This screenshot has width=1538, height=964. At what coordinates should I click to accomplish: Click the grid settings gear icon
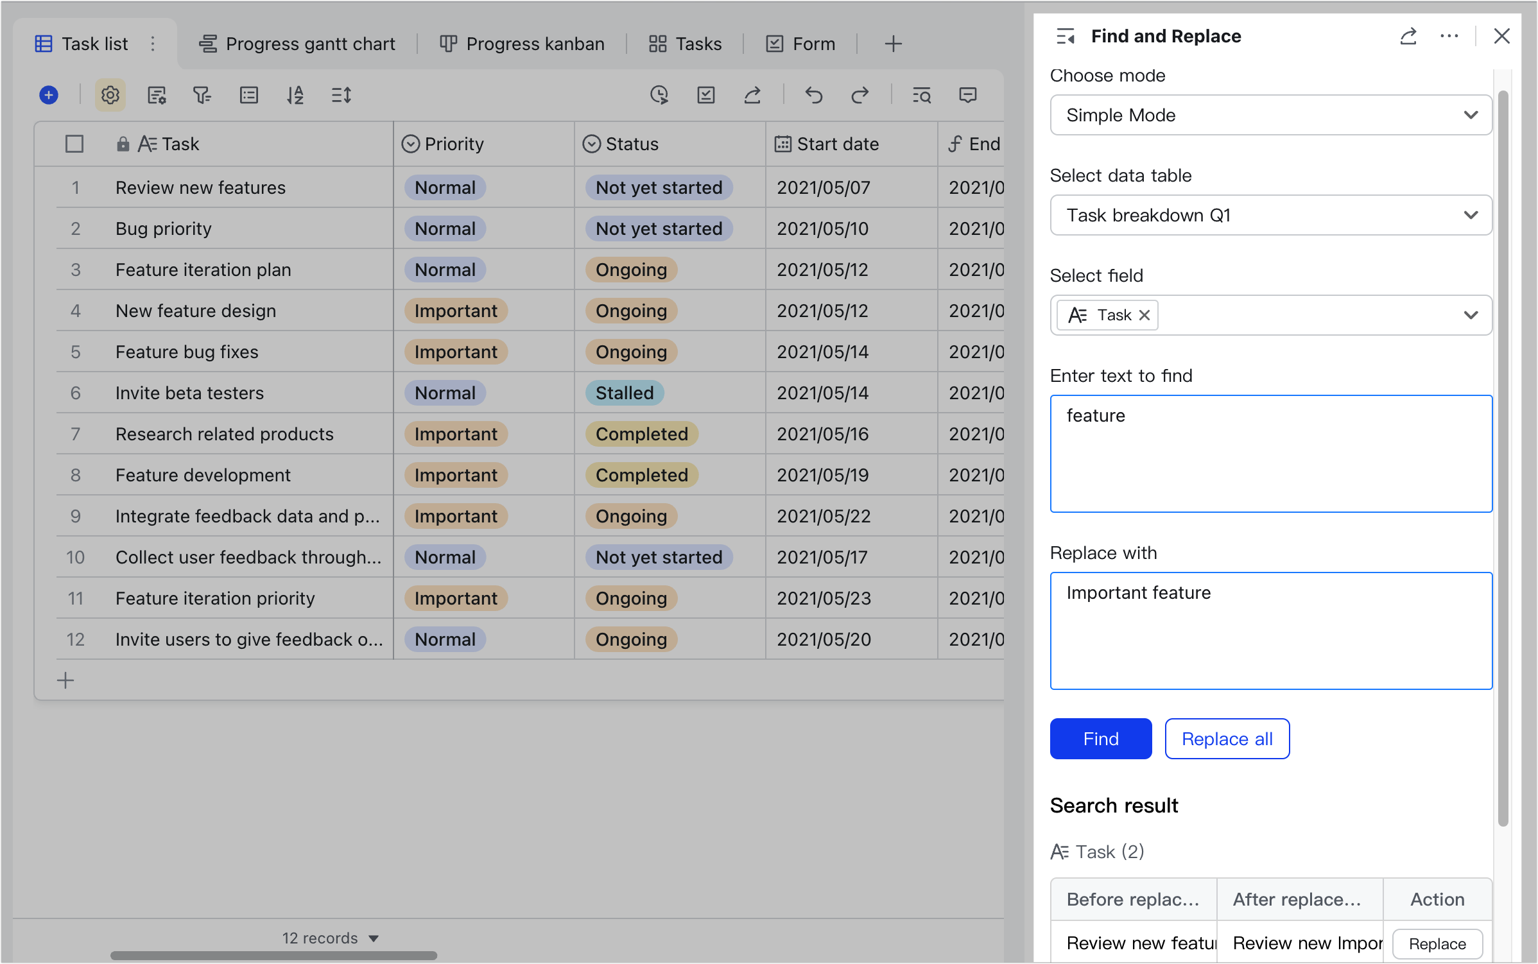pos(110,95)
